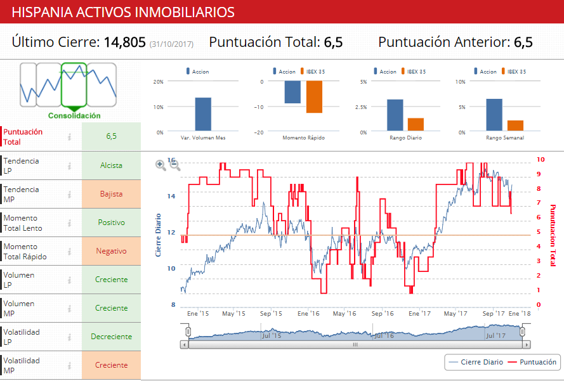The height and width of the screenshot is (381, 564).
Task: Open the info icon next to Volumen MP
Action: point(69,308)
